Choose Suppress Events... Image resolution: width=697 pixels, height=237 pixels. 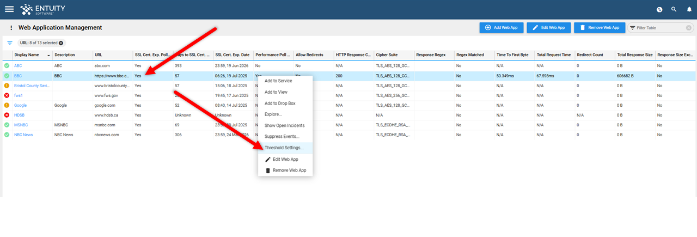tap(285, 136)
